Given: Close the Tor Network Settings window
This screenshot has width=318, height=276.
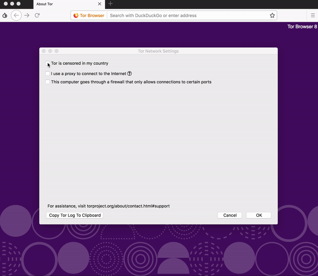Looking at the screenshot, I should [x=43, y=51].
